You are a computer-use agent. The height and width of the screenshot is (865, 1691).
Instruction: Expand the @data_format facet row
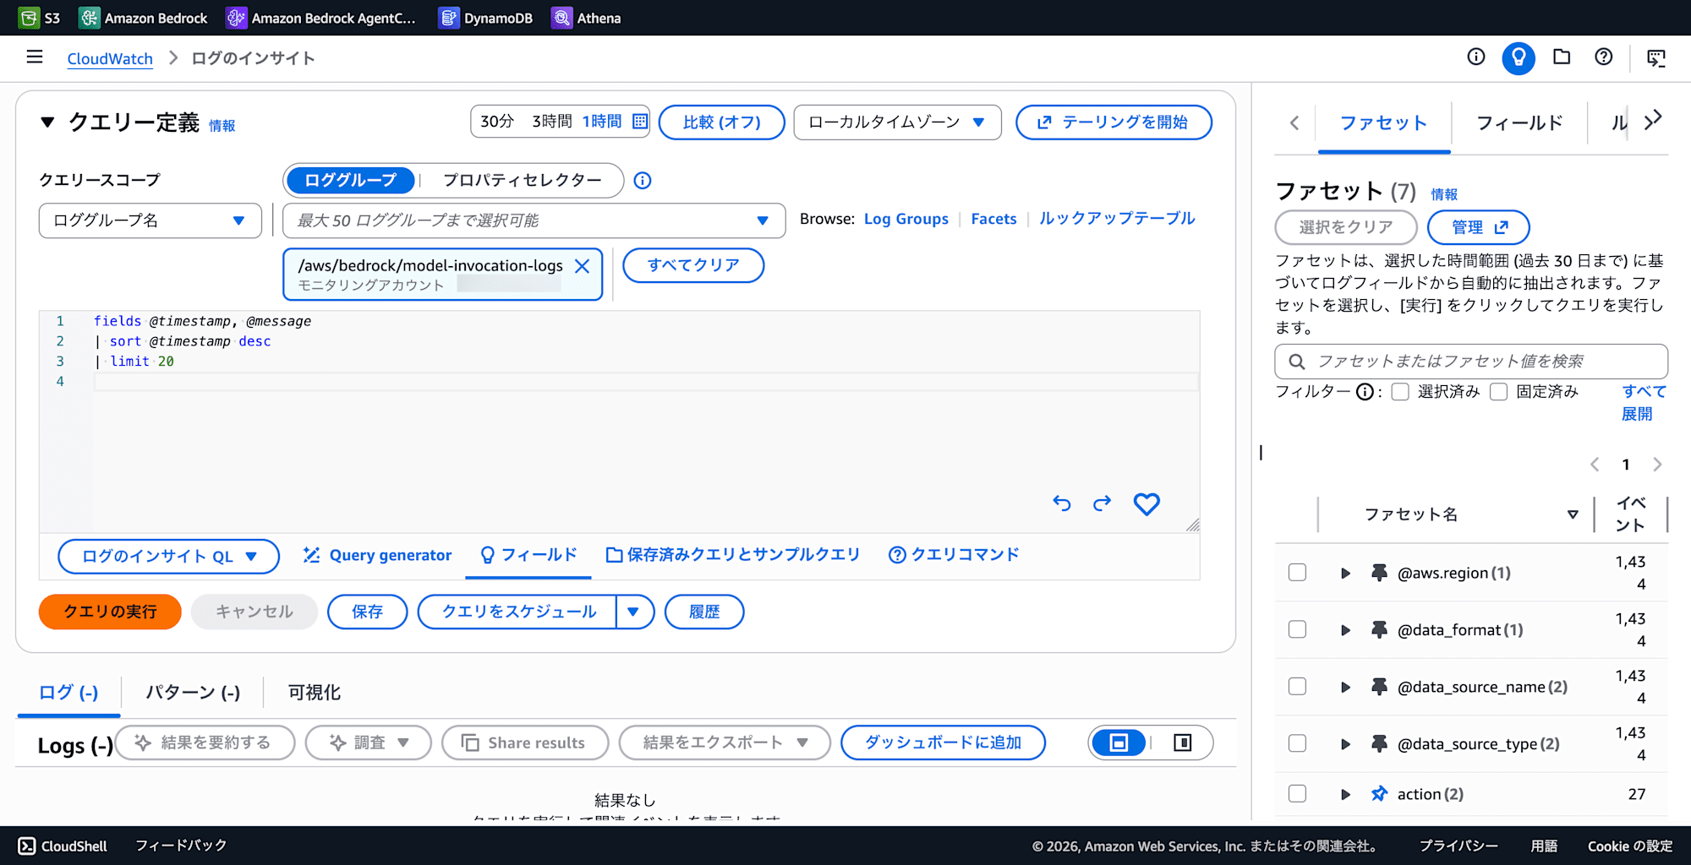(x=1345, y=630)
